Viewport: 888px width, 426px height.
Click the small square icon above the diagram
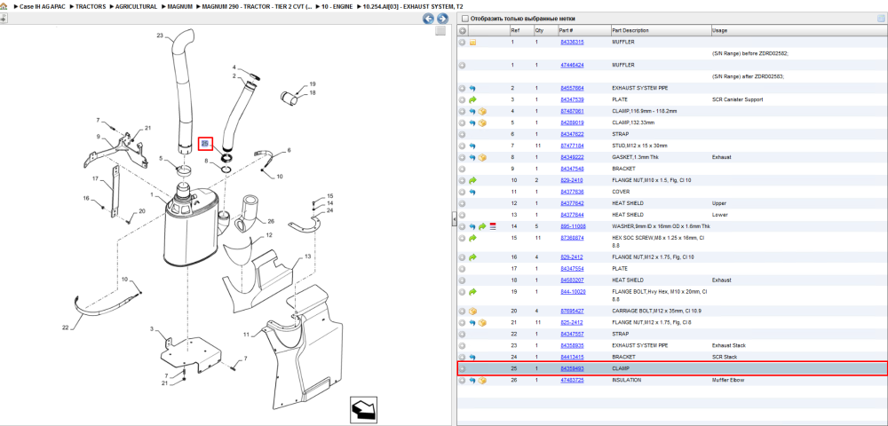pyautogui.click(x=440, y=32)
